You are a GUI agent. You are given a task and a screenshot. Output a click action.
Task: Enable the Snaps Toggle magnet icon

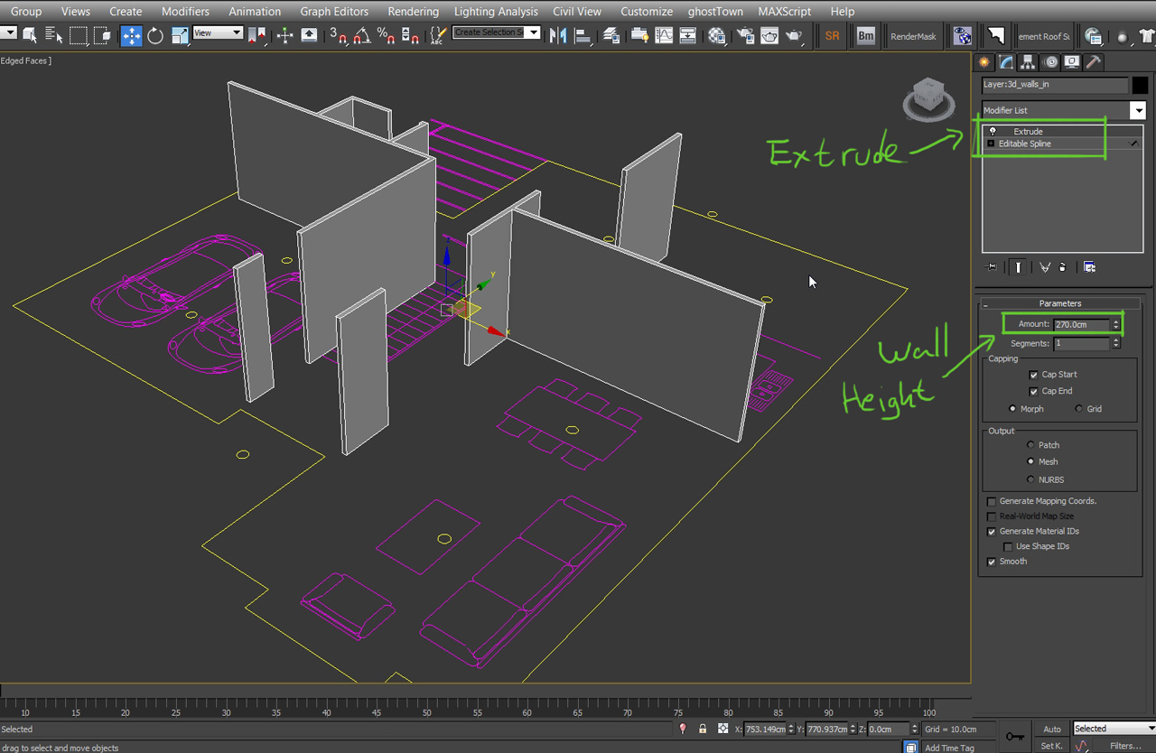338,36
